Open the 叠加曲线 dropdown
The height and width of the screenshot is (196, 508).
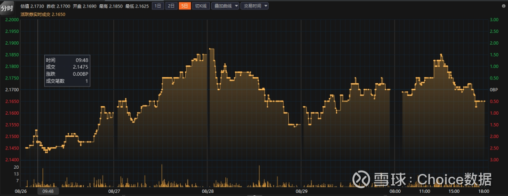pyautogui.click(x=225, y=6)
